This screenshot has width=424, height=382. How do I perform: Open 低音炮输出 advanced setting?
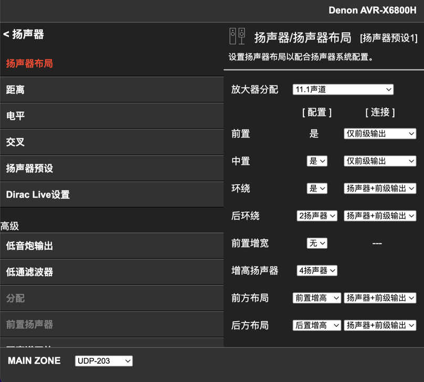(112, 246)
